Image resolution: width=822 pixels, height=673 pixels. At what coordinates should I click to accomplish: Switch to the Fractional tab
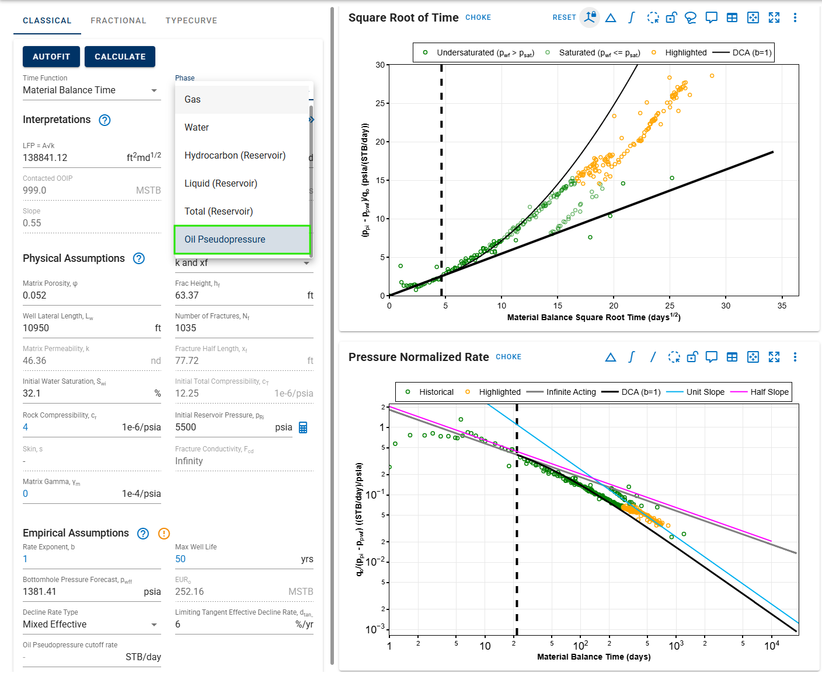[x=119, y=20]
